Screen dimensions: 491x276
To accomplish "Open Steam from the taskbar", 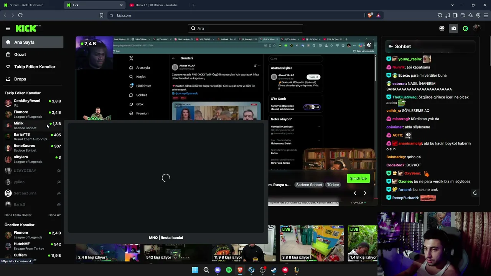I will (x=274, y=270).
